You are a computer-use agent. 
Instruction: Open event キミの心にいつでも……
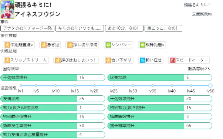coord(80,28)
